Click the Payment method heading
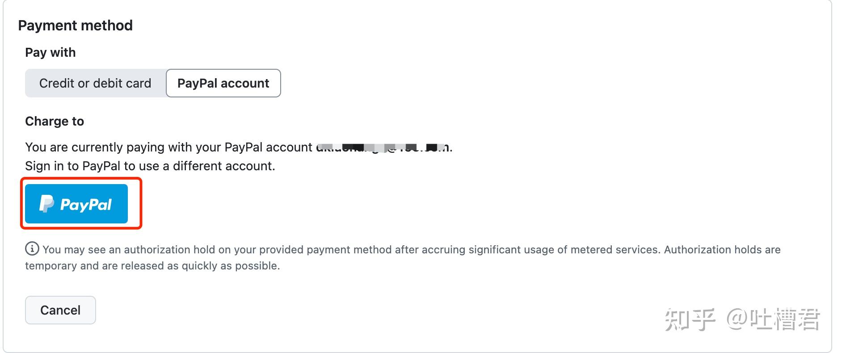The width and height of the screenshot is (842, 353). pyautogui.click(x=75, y=25)
